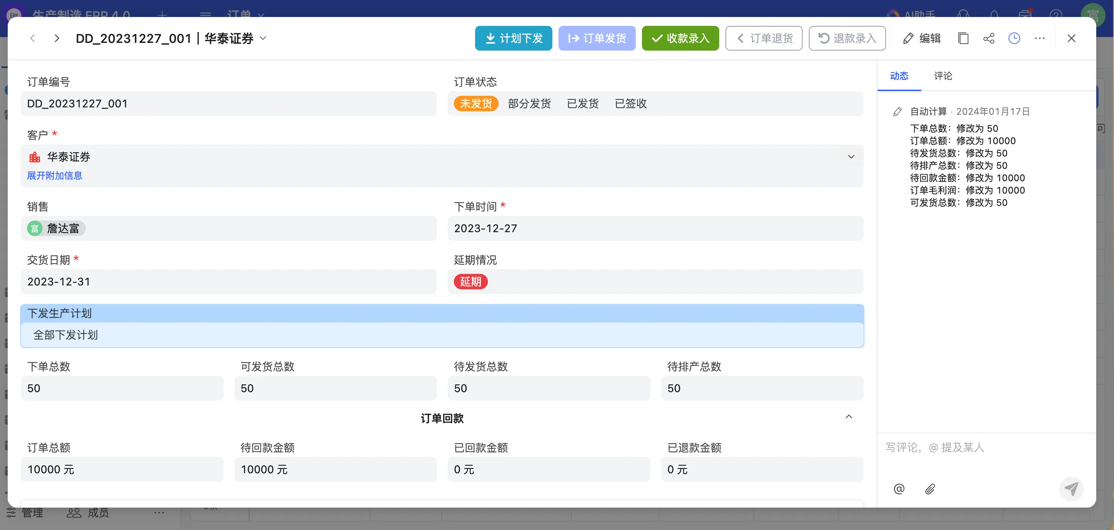
Task: Click the 收款录入 button
Action: coord(680,39)
